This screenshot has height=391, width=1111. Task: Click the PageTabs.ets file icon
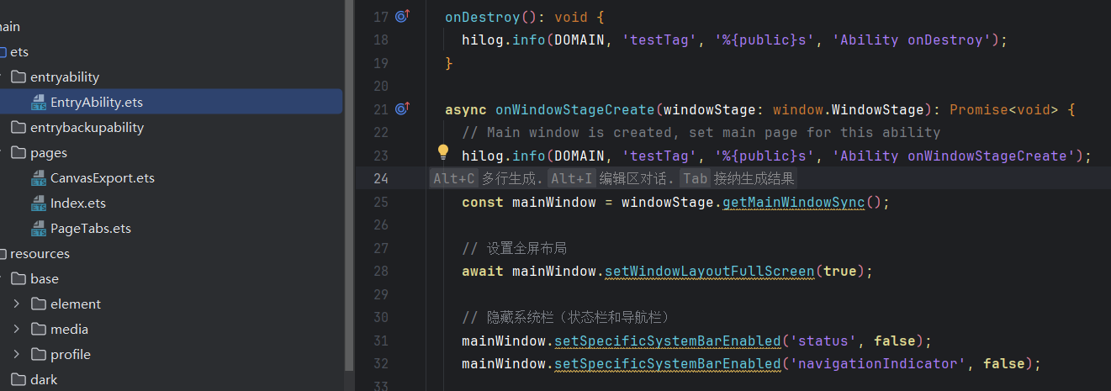(x=39, y=229)
